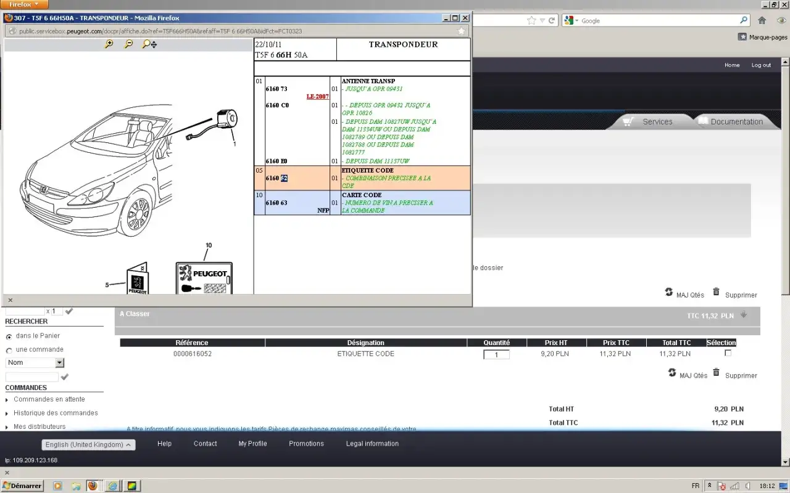This screenshot has height=493, width=790.
Task: Click the Supprimer trash icon above the basket table
Action: point(716,292)
